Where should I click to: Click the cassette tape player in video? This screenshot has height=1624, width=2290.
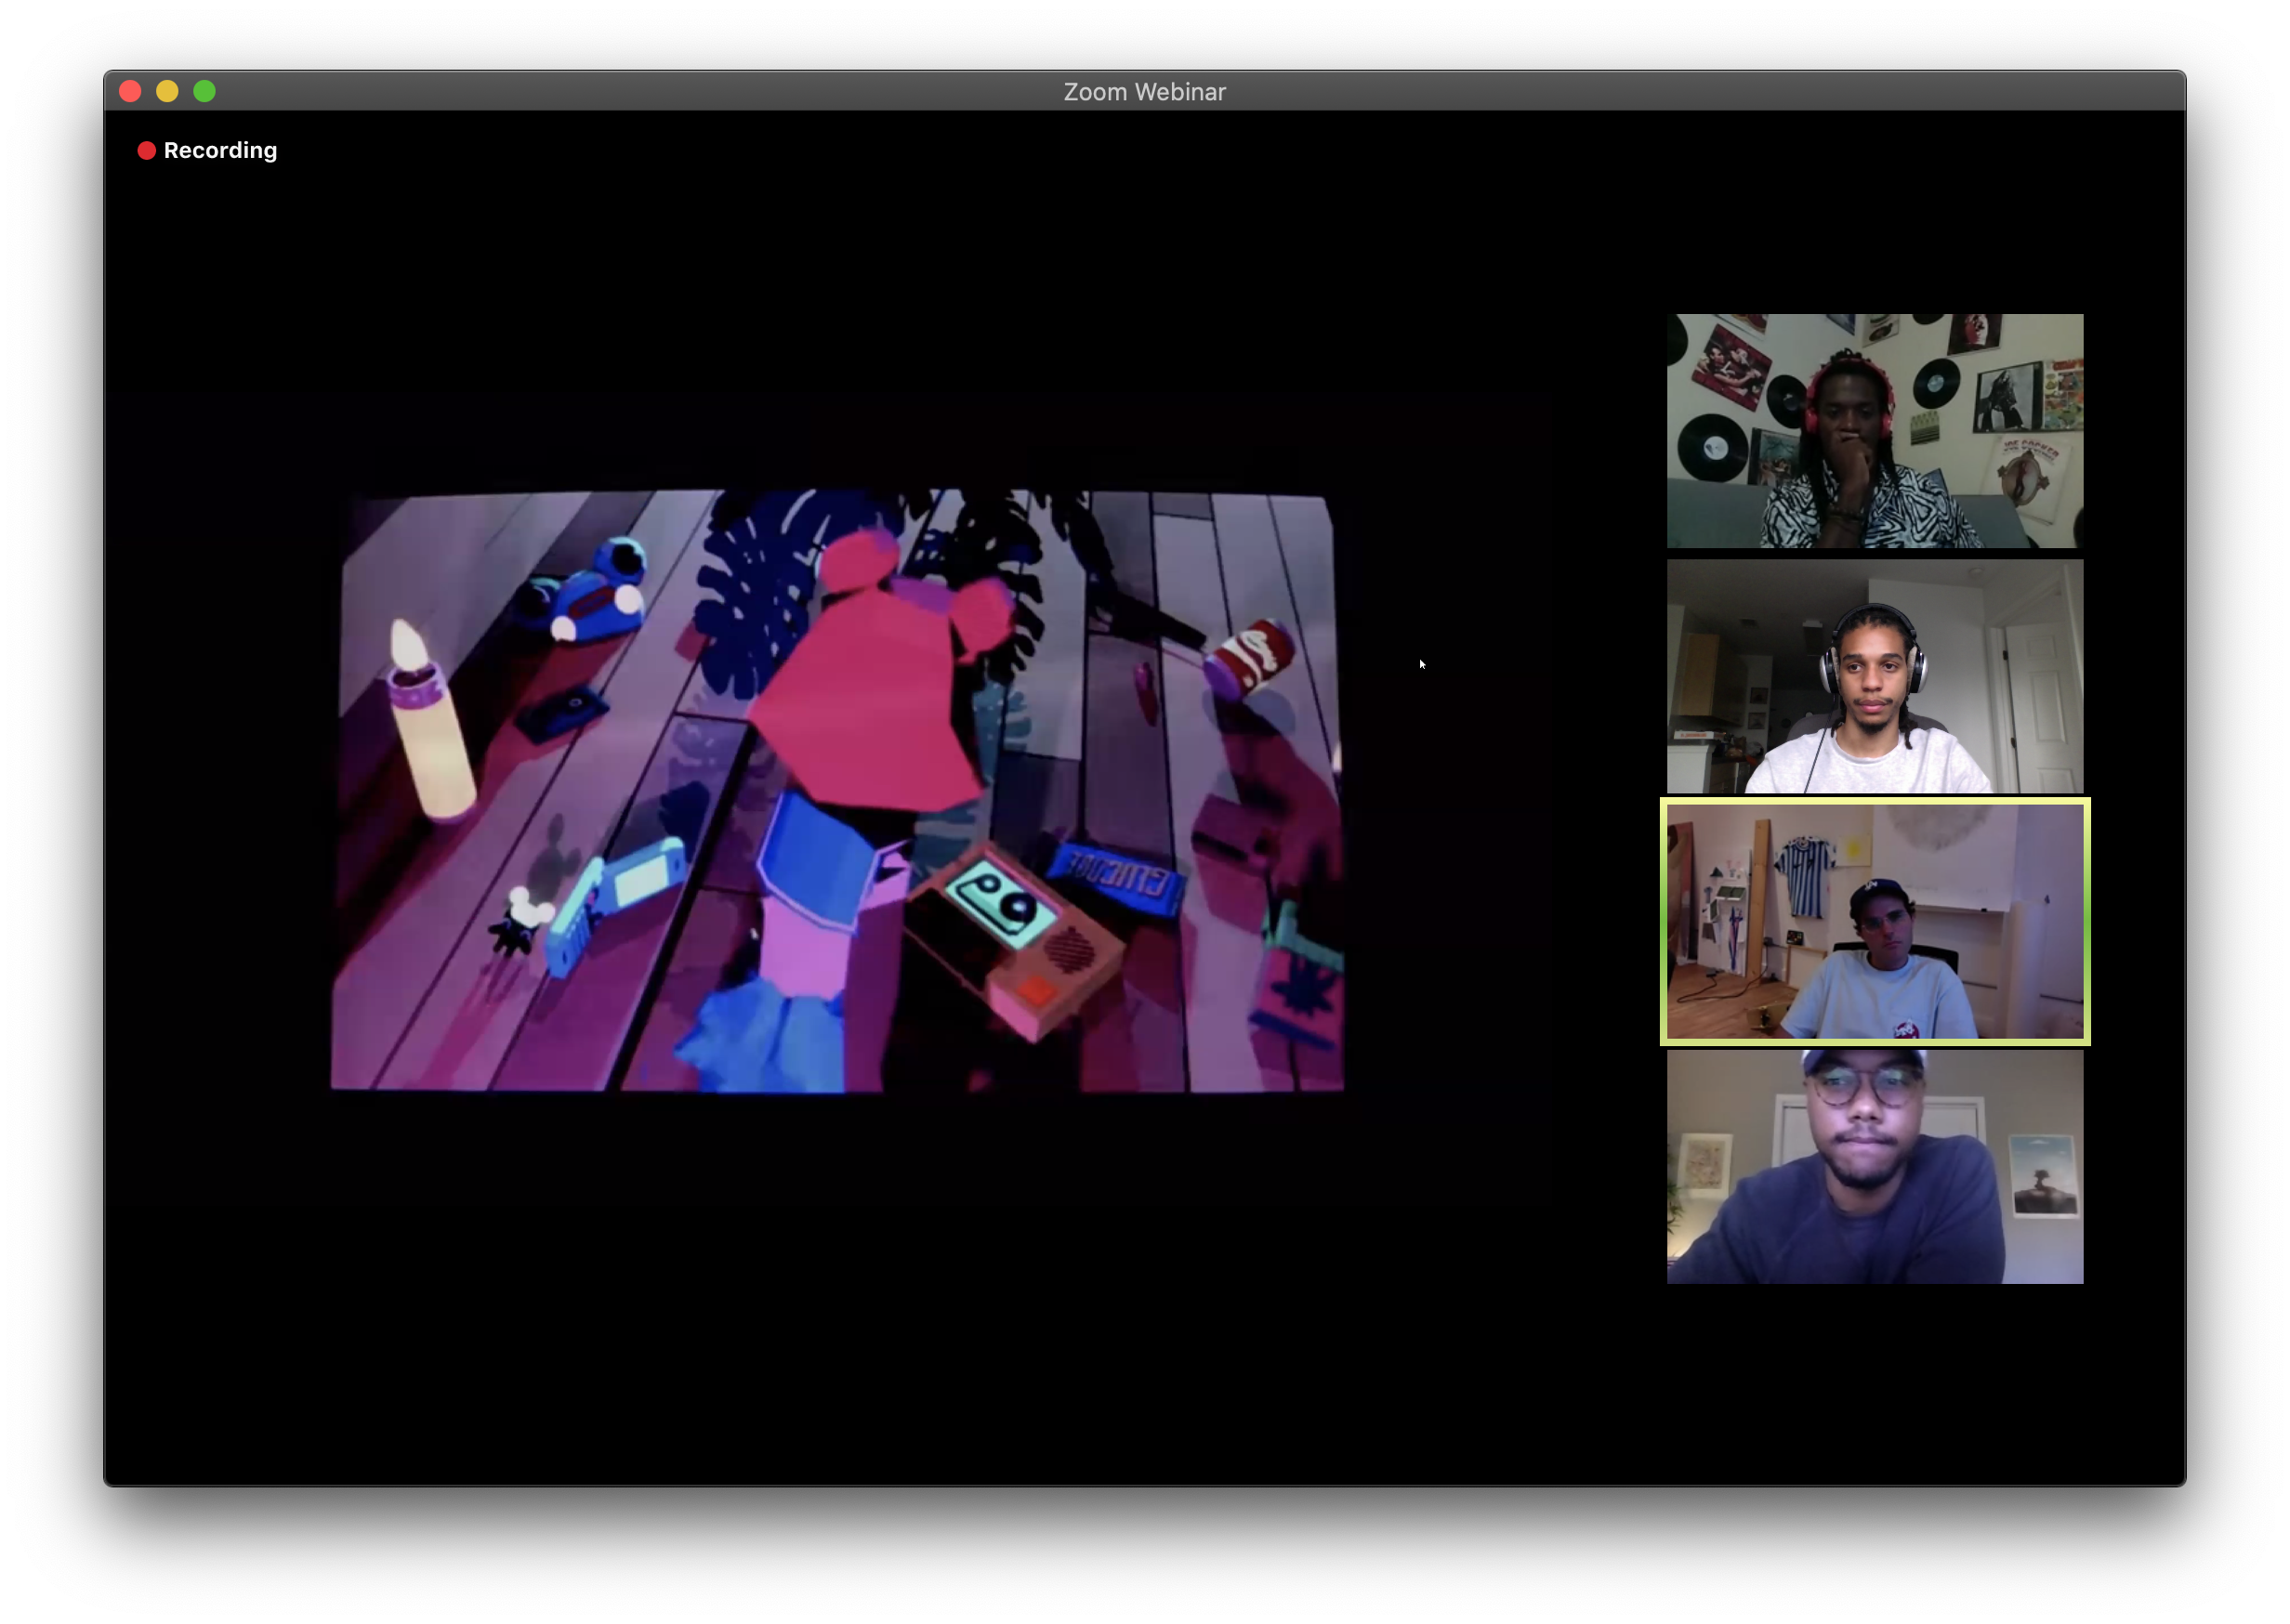click(x=1010, y=935)
